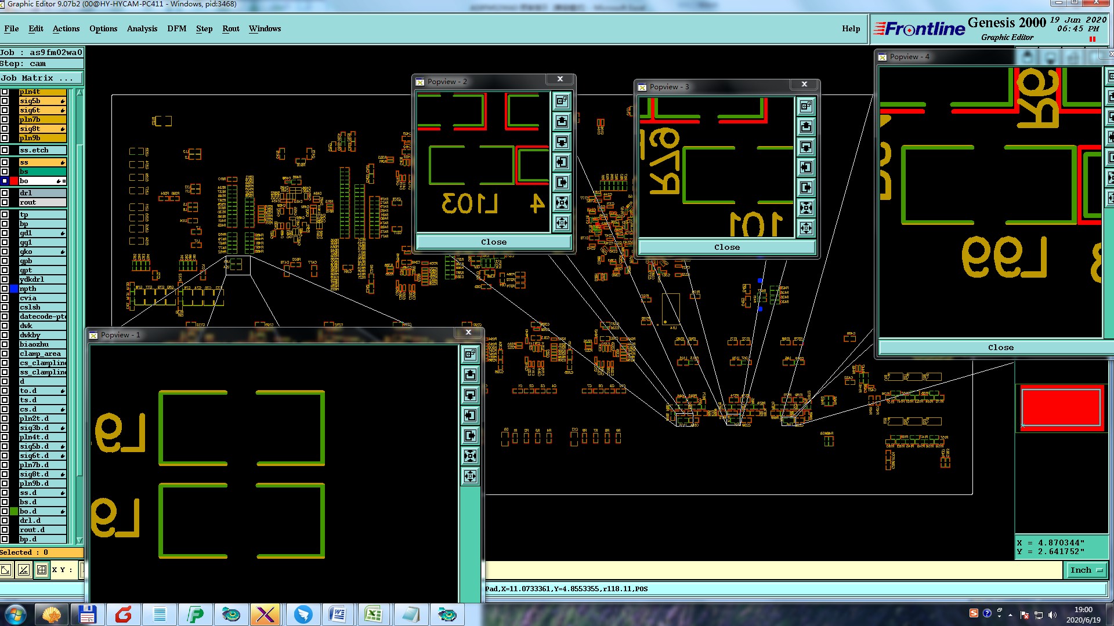Click pan-left icon in Popview 3
Viewport: 1114px width, 626px height.
tap(806, 168)
